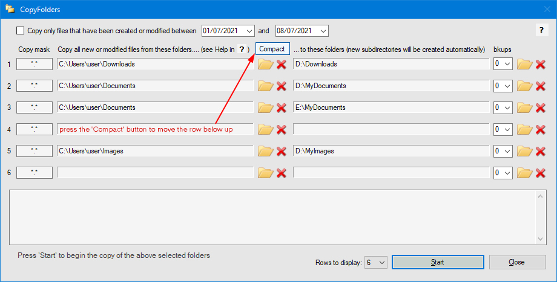
Task: Click the D:\MyImages destination field
Action: coord(391,151)
